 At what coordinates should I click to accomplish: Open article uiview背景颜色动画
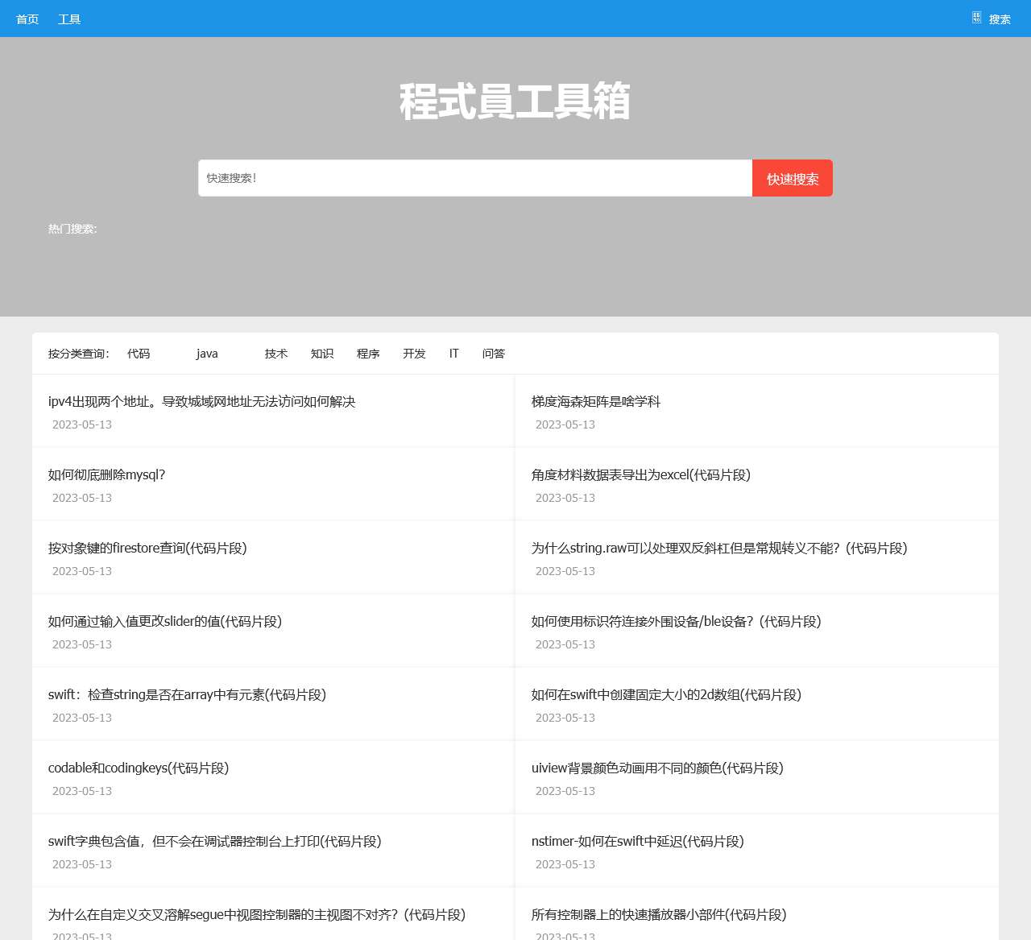[x=657, y=768]
